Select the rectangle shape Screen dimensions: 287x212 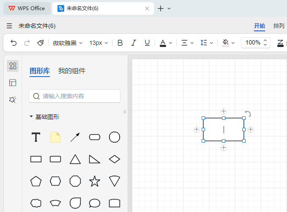pyautogui.click(x=36, y=159)
